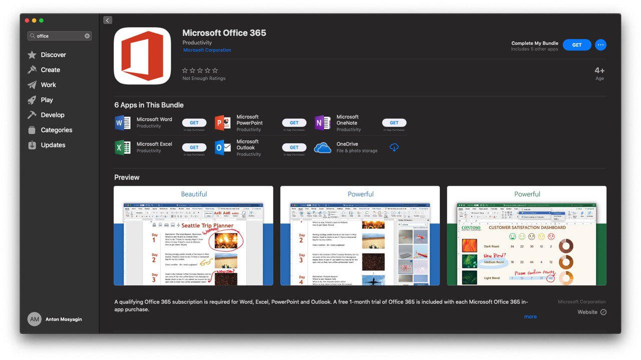Open the middle Powerful Word preview screenshot
The height and width of the screenshot is (360, 641).
click(x=360, y=236)
